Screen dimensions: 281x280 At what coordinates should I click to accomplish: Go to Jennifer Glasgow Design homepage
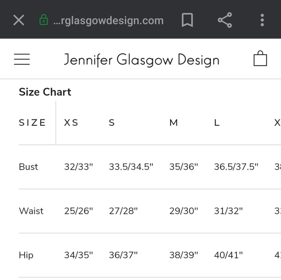coord(141,60)
